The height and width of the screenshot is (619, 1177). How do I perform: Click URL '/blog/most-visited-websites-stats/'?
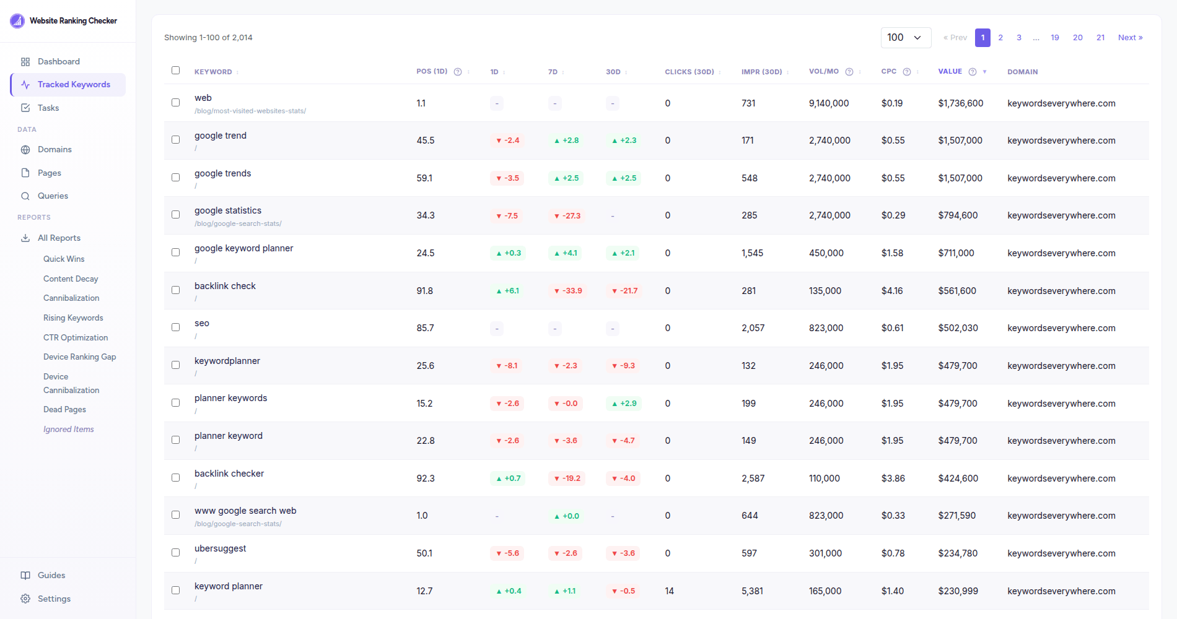(250, 111)
